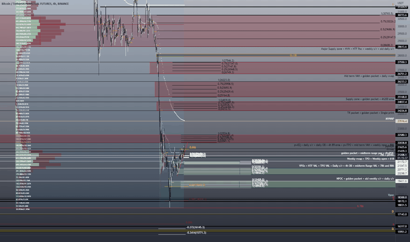Select the 24837.4 price label

[x=402, y=102]
